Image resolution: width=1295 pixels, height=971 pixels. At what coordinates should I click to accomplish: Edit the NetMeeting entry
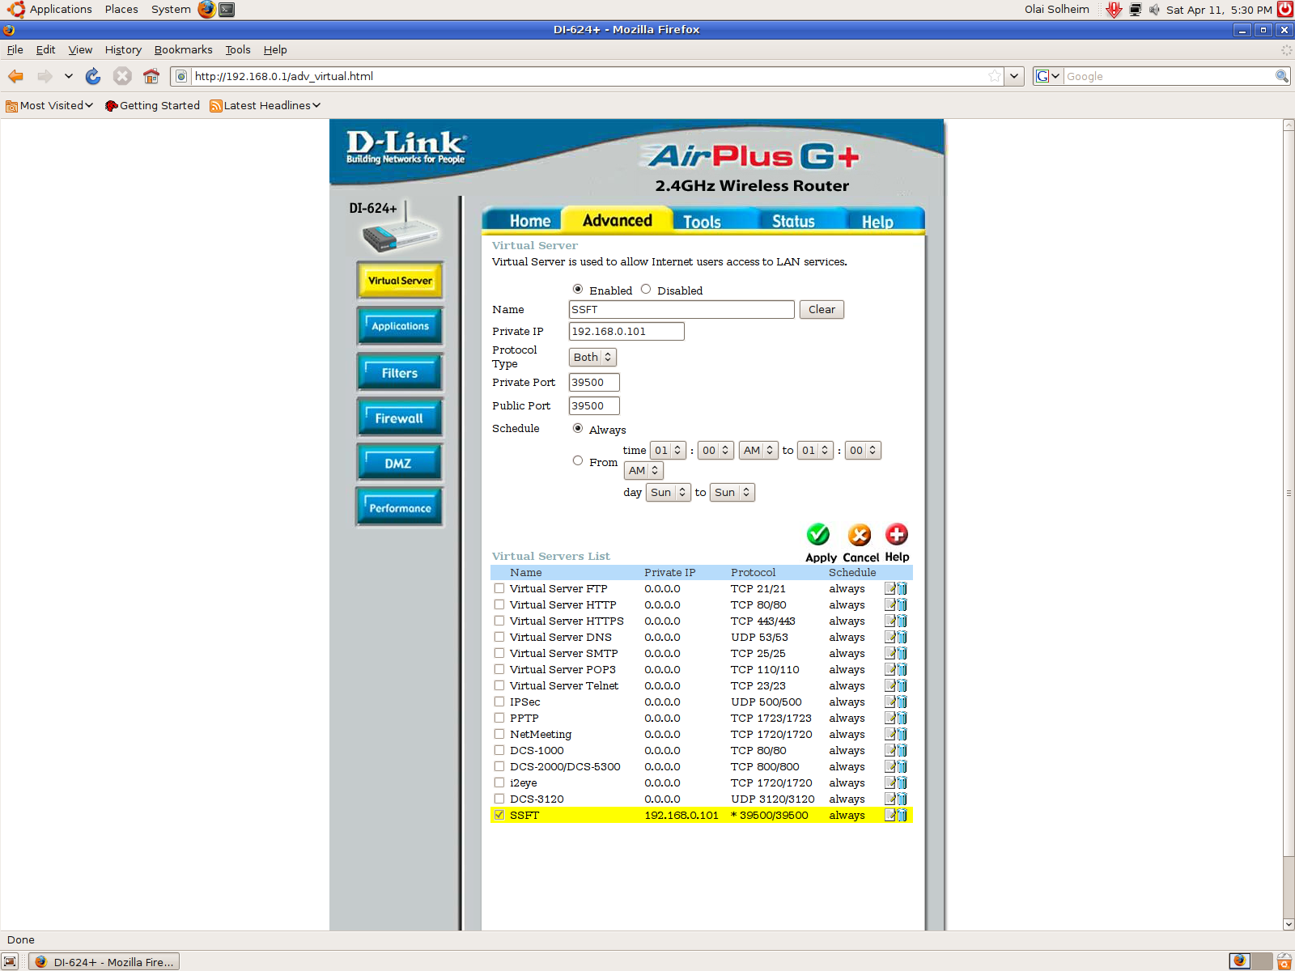click(890, 734)
